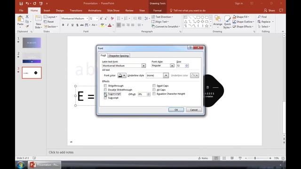Screen dimensions: 301x169
Task: Toggle Equalize Character Height checkbox
Action: [154, 94]
